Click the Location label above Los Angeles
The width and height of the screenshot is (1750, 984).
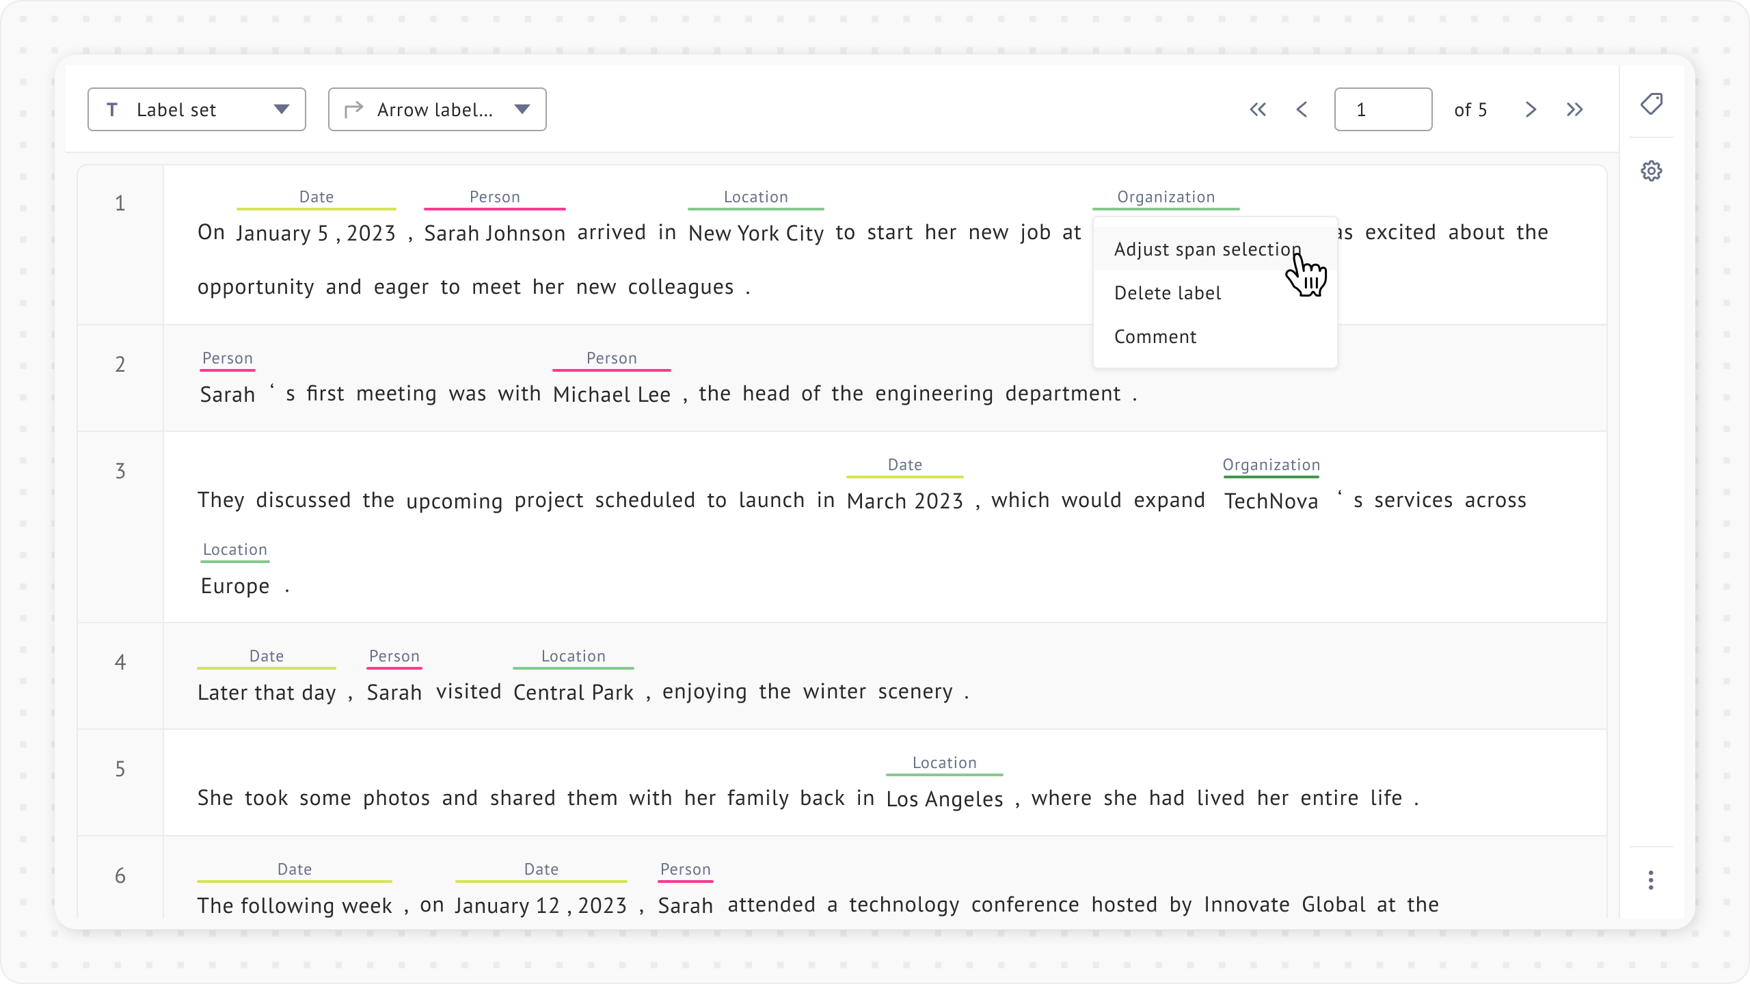click(944, 763)
